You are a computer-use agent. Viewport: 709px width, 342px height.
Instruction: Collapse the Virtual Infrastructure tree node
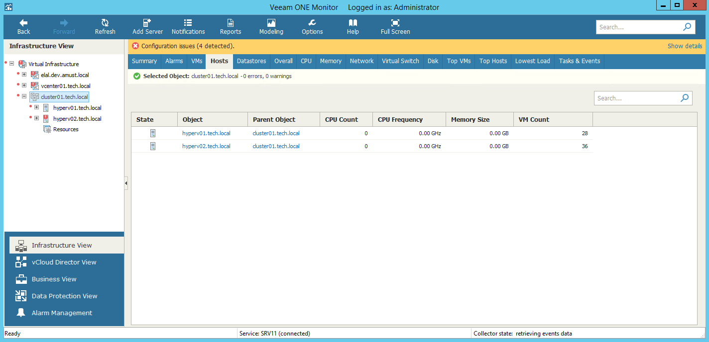point(12,64)
